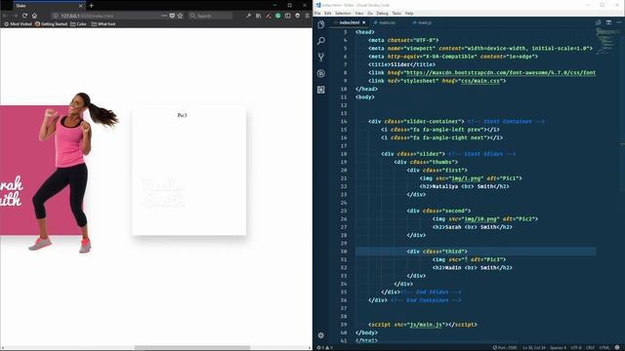Viewport: 625px width, 351px height.
Task: Click the browser horizontal scrollbar thumb
Action: point(192,348)
